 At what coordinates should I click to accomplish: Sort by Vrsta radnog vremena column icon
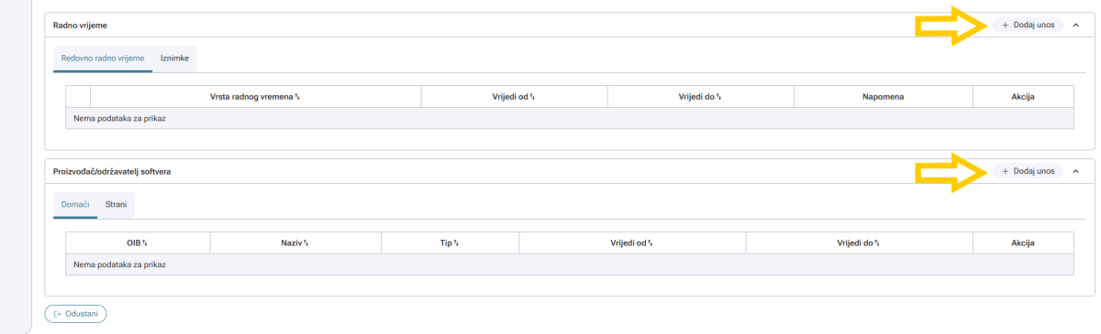298,97
